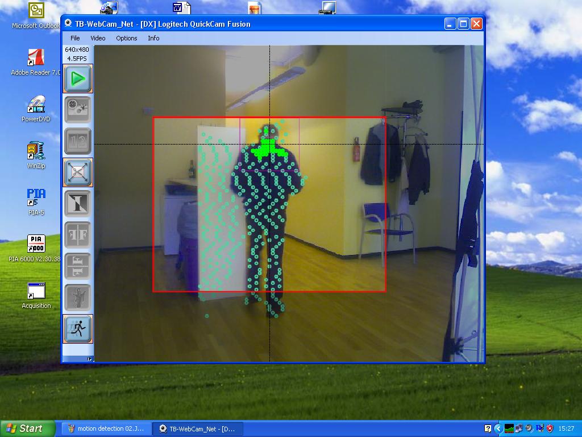
Task: Click the TB-WebCam_Net taskbar button
Action: tap(198, 428)
